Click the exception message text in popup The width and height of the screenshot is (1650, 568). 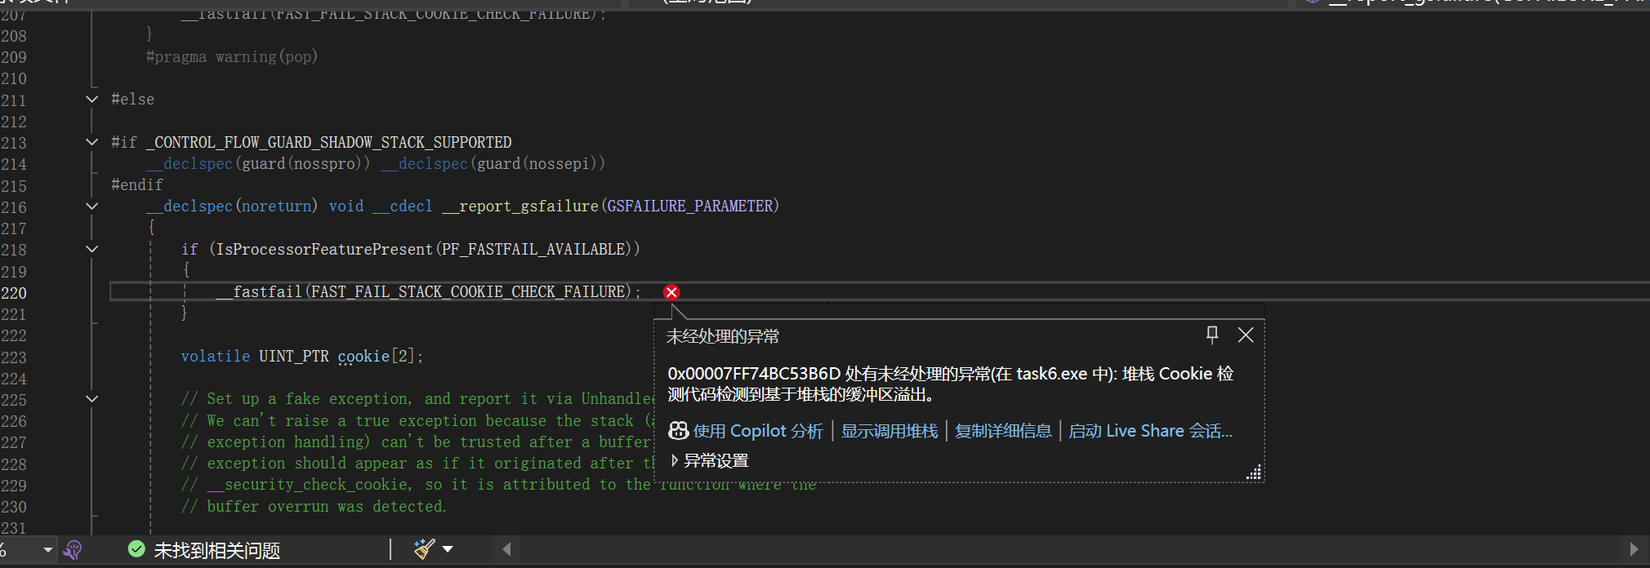[x=951, y=384]
